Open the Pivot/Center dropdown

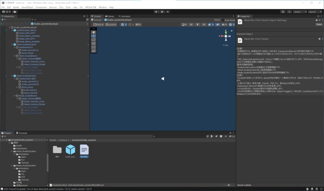[x=98, y=25]
